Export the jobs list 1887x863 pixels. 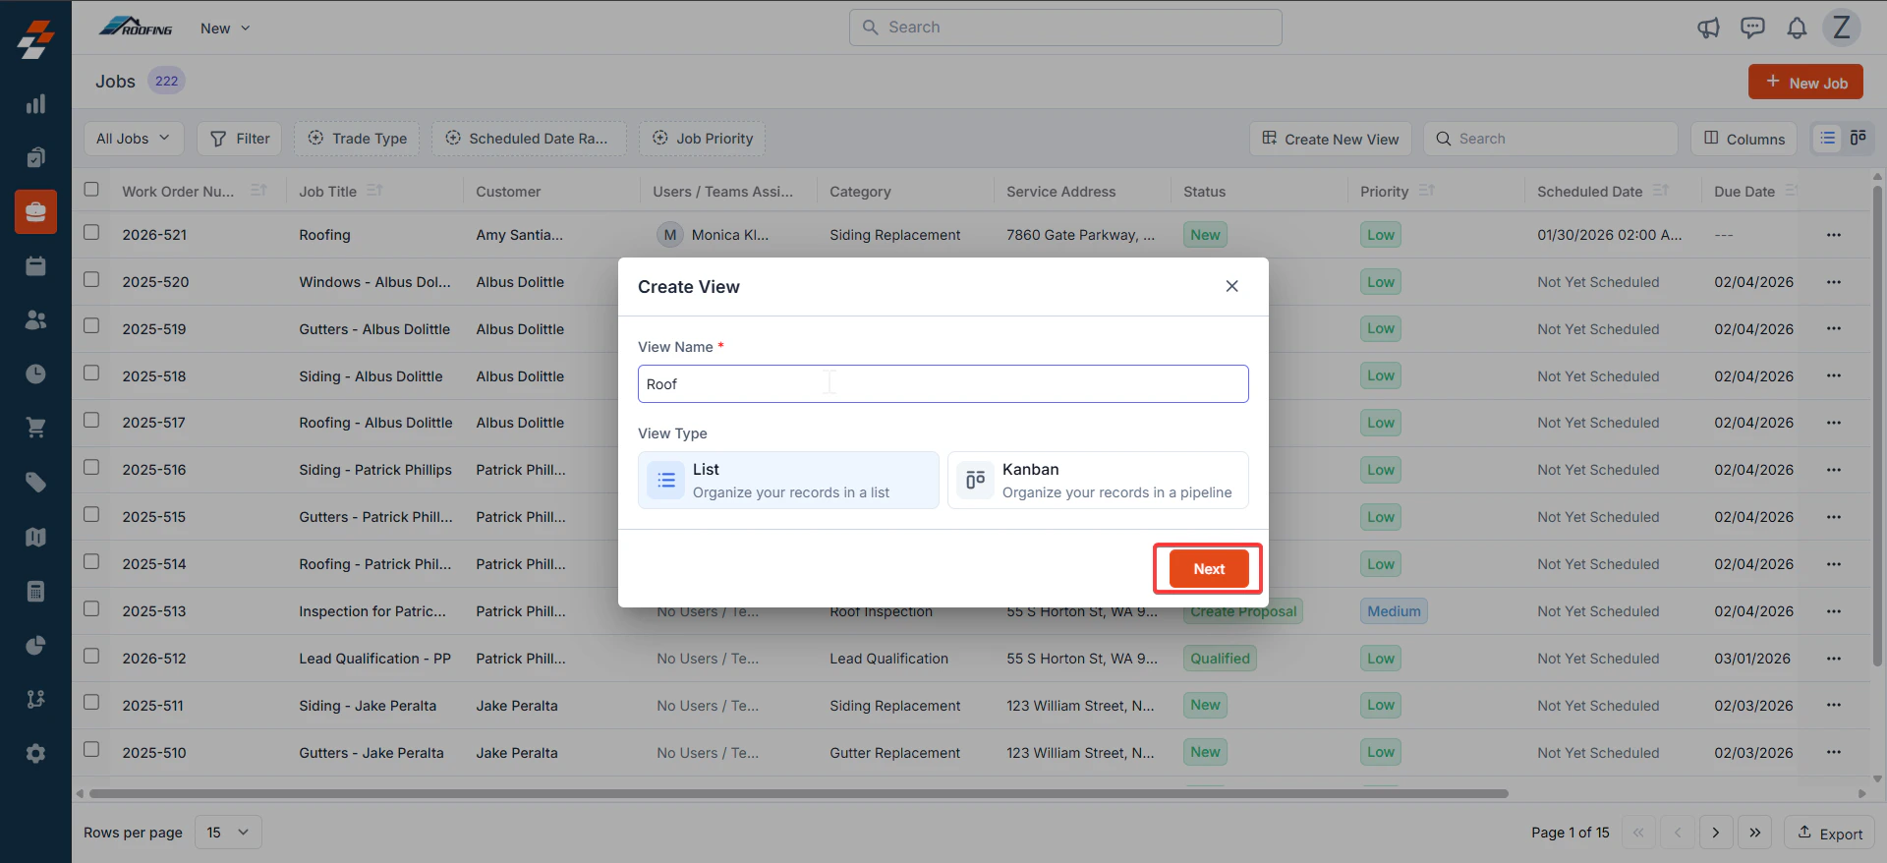click(1829, 833)
